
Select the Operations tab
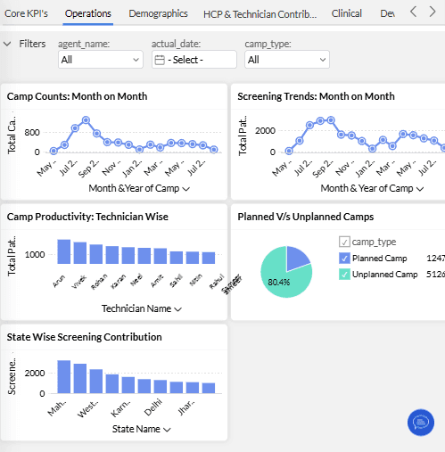[88, 13]
